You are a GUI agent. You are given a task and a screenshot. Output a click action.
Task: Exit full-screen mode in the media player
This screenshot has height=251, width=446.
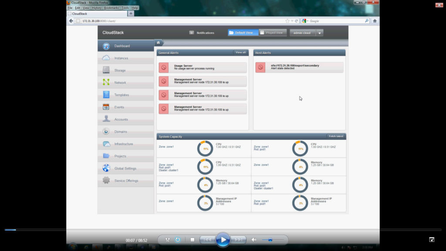(x=432, y=240)
